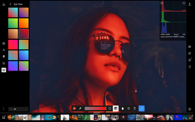Screen dimensions: 195x122
Task: Choose the blue-to-cyan duotone swatch
Action: (24, 55)
